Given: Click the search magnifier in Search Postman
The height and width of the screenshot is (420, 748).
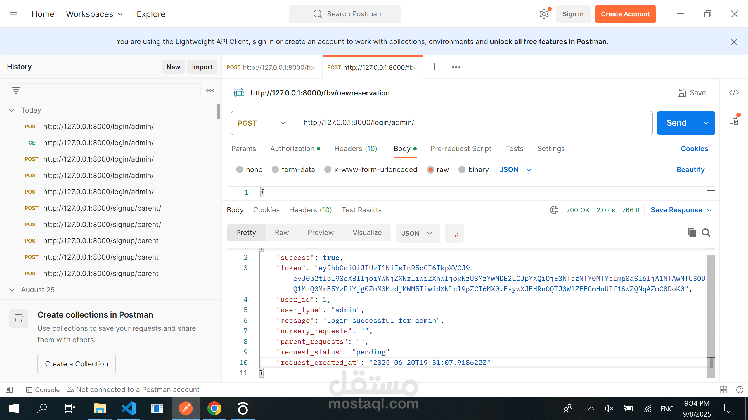Looking at the screenshot, I should tap(318, 14).
